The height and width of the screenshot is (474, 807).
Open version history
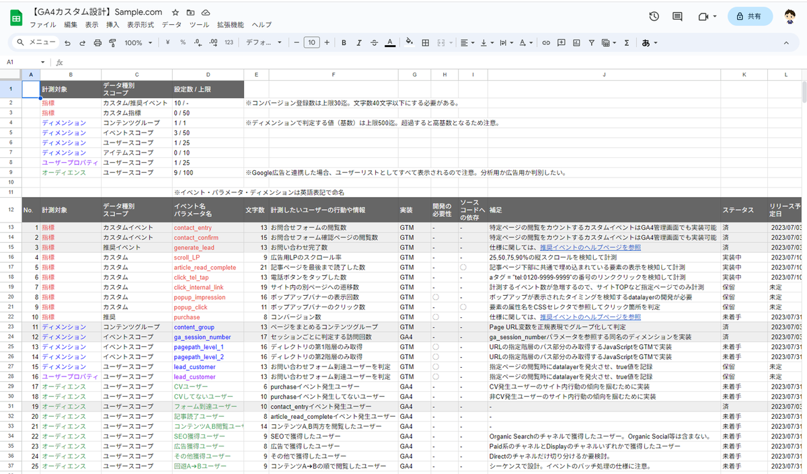(x=654, y=17)
